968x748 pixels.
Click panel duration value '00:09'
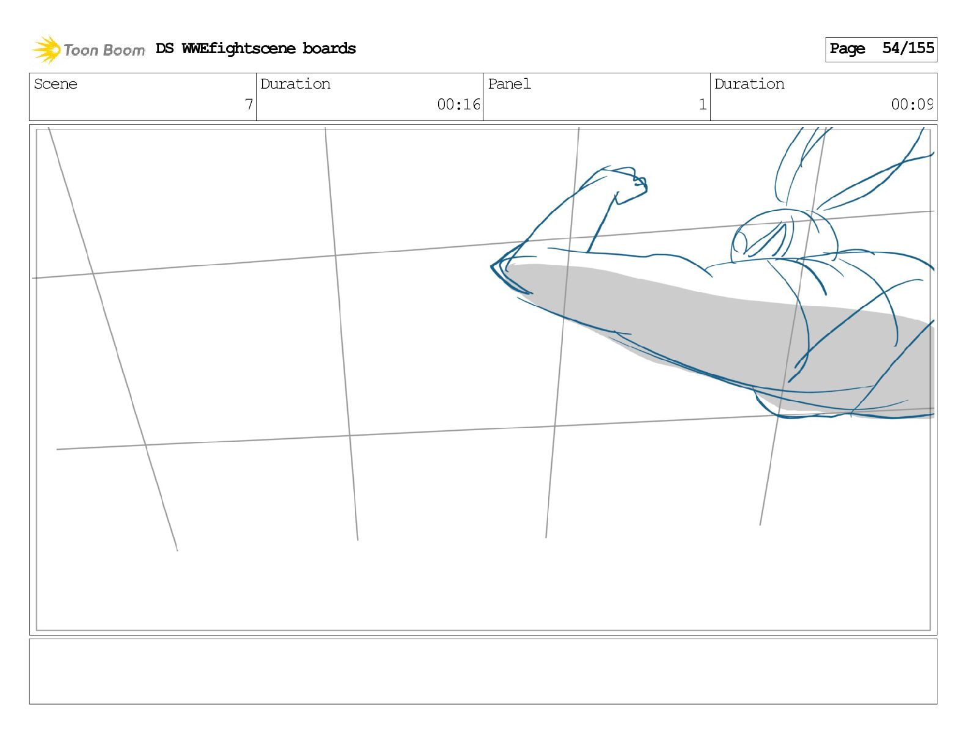[912, 105]
